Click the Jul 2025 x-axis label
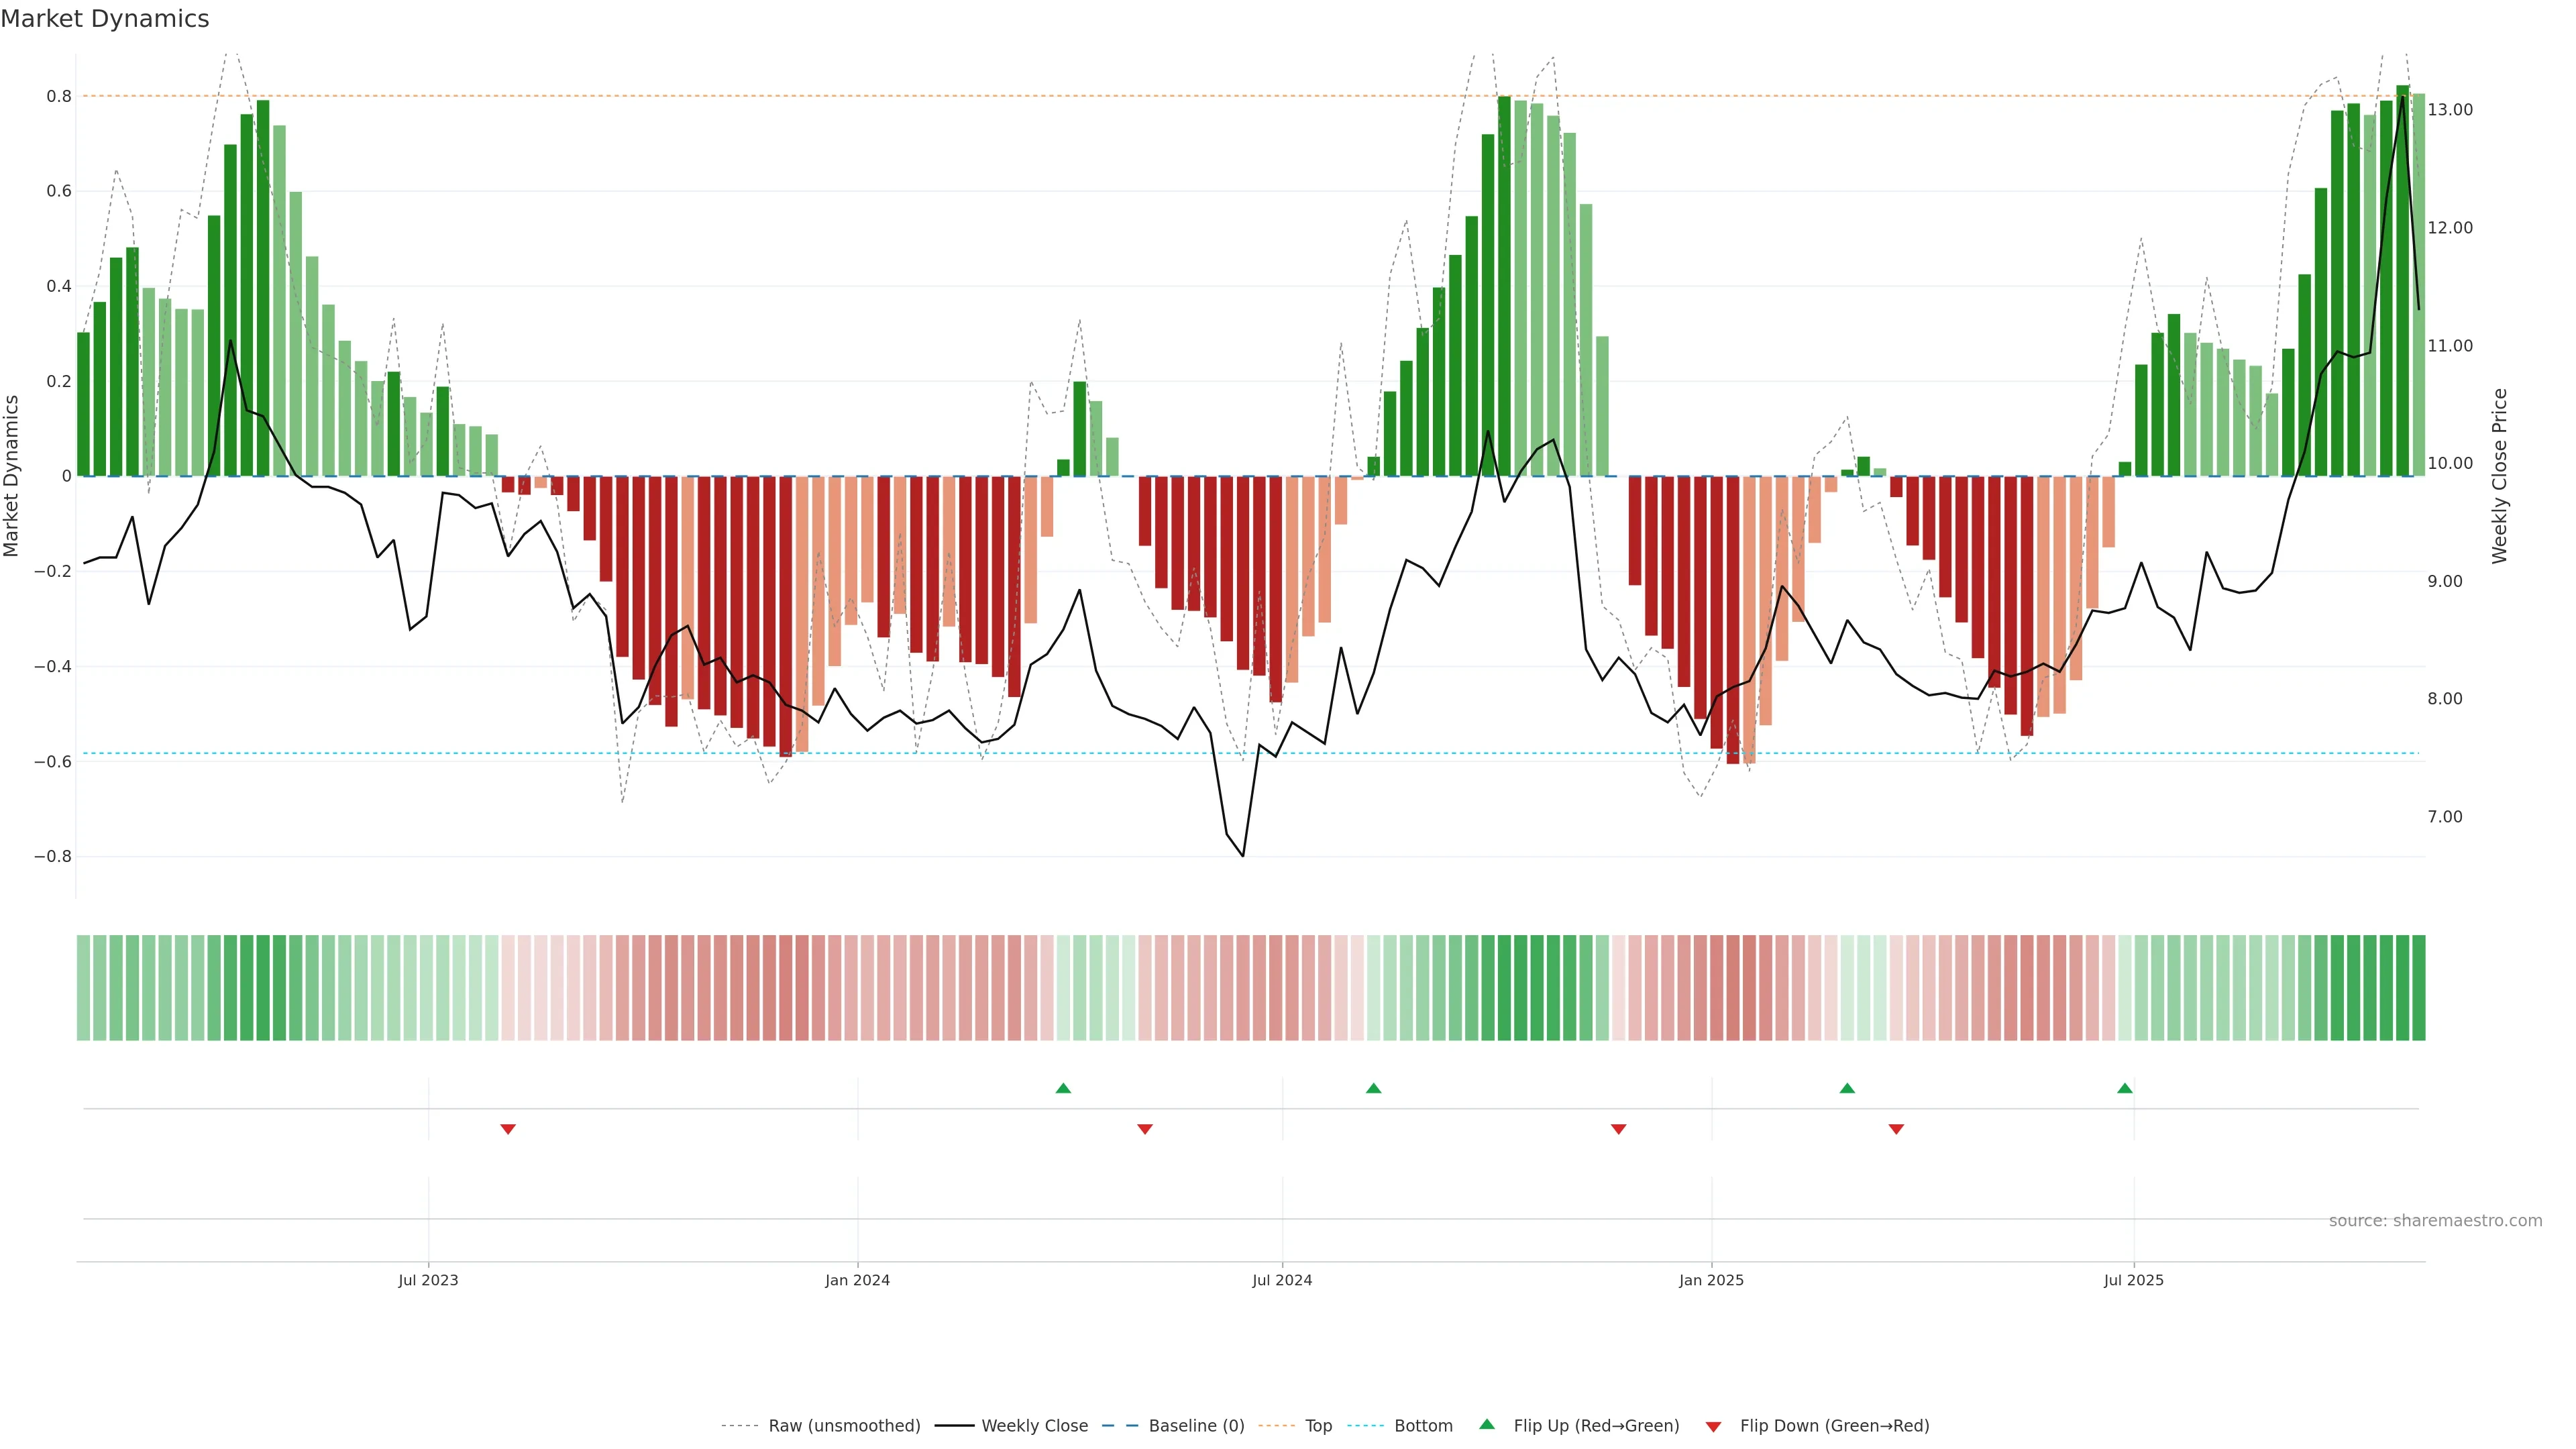This screenshot has width=2576, height=1449. click(2133, 1280)
